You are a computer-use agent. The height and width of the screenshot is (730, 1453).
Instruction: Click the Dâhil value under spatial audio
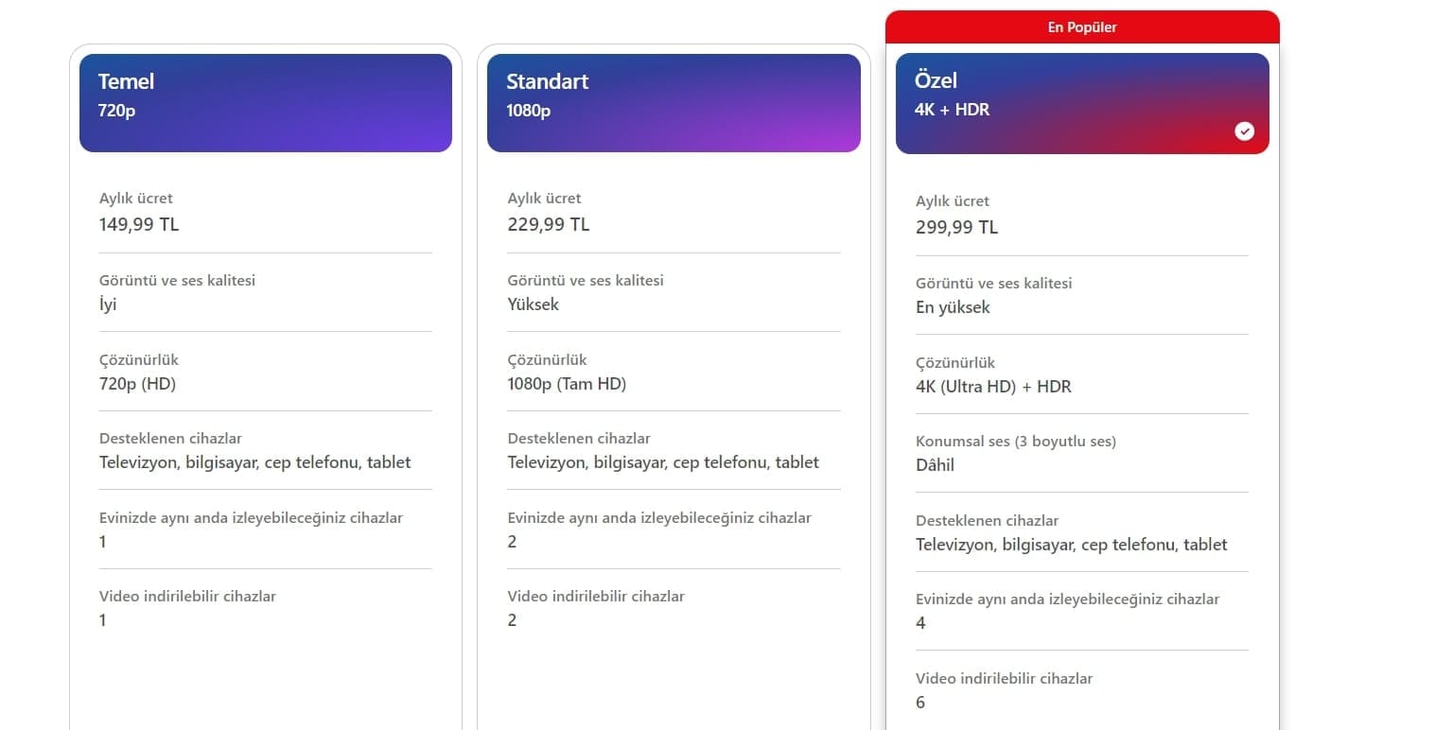tap(935, 465)
